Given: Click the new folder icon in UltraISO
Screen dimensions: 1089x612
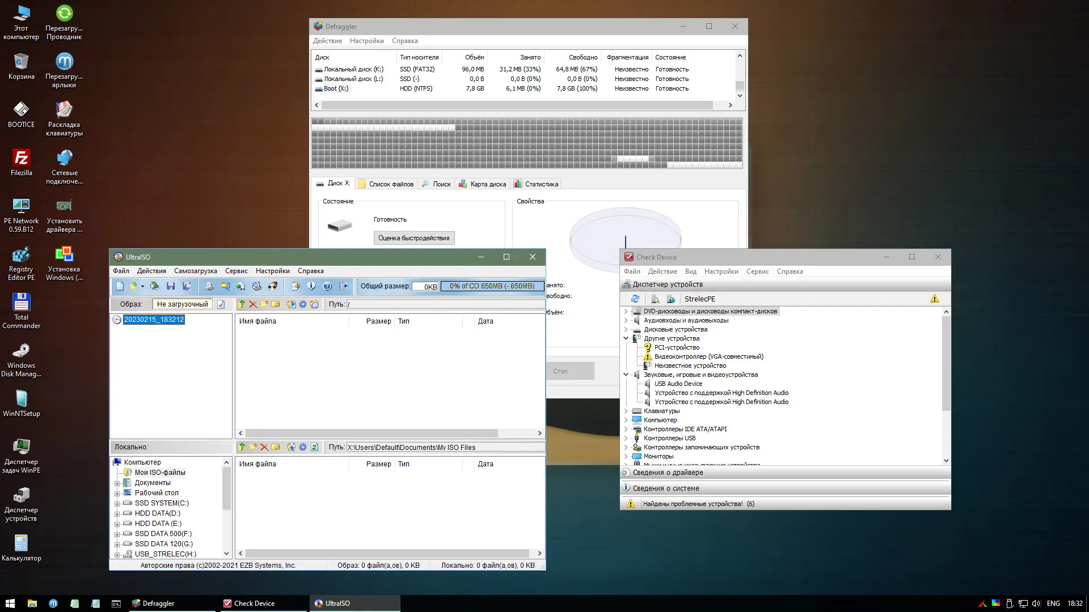Looking at the screenshot, I should coord(264,304).
